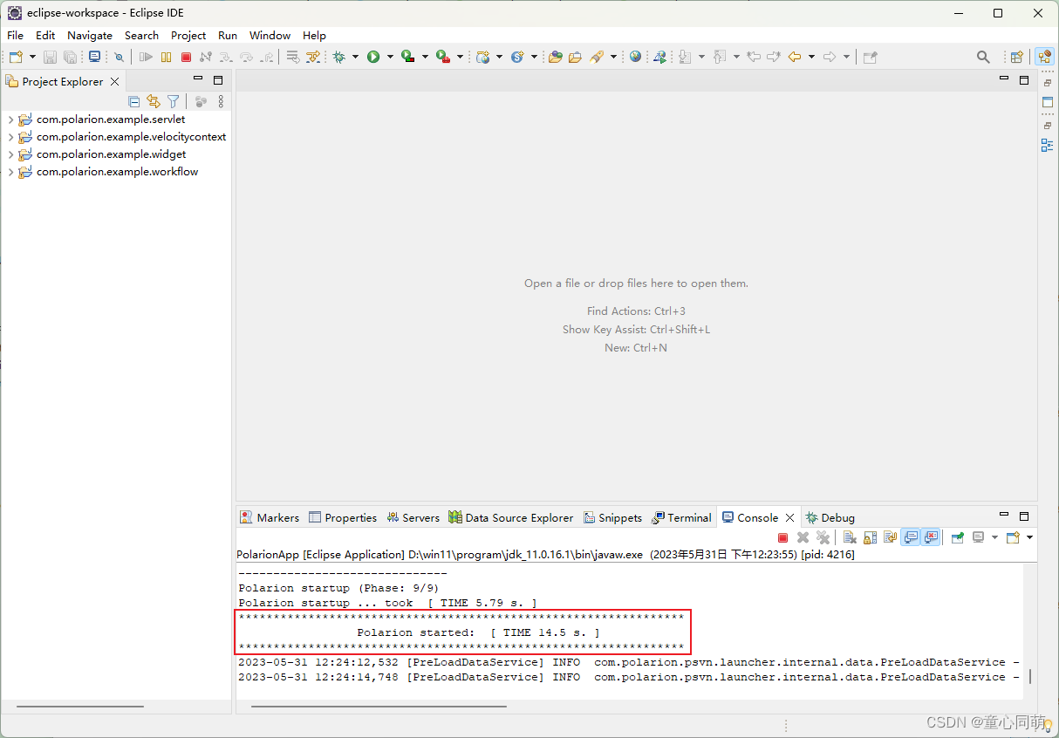Click the Display Selected Console monitor icon
The height and width of the screenshot is (738, 1059).
pos(978,537)
